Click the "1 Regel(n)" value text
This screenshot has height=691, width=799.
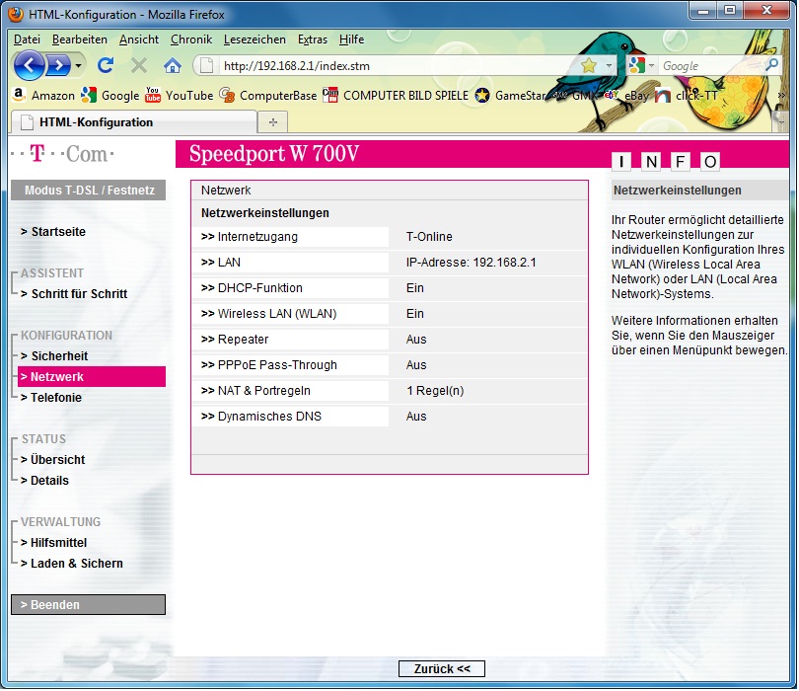point(435,391)
